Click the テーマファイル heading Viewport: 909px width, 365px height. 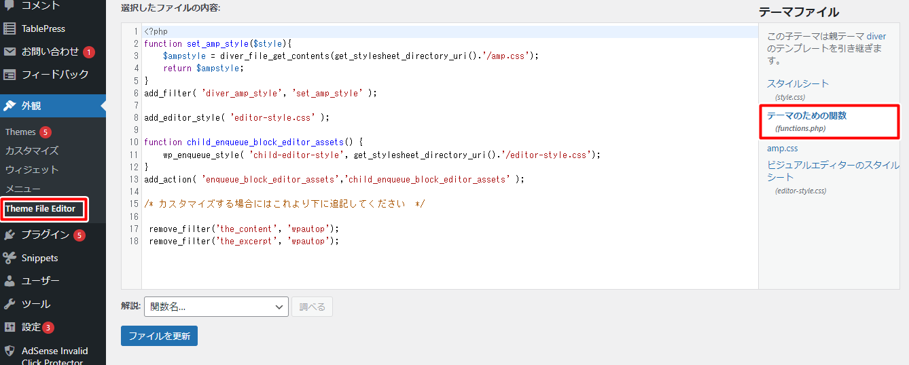(x=799, y=12)
